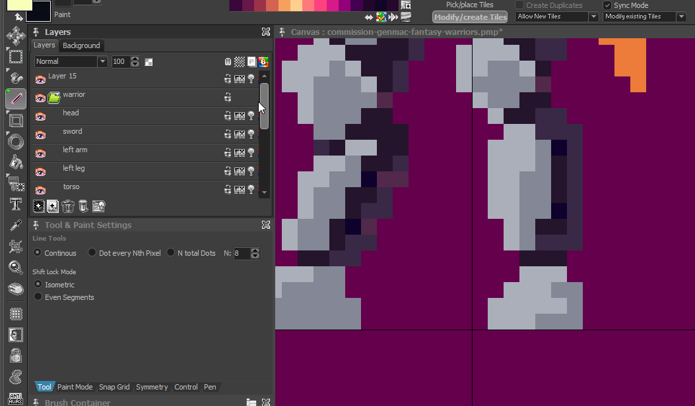This screenshot has height=406, width=695.
Task: Select the Text tool
Action: point(16,204)
